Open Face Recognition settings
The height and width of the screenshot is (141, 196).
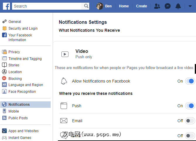point(22,92)
